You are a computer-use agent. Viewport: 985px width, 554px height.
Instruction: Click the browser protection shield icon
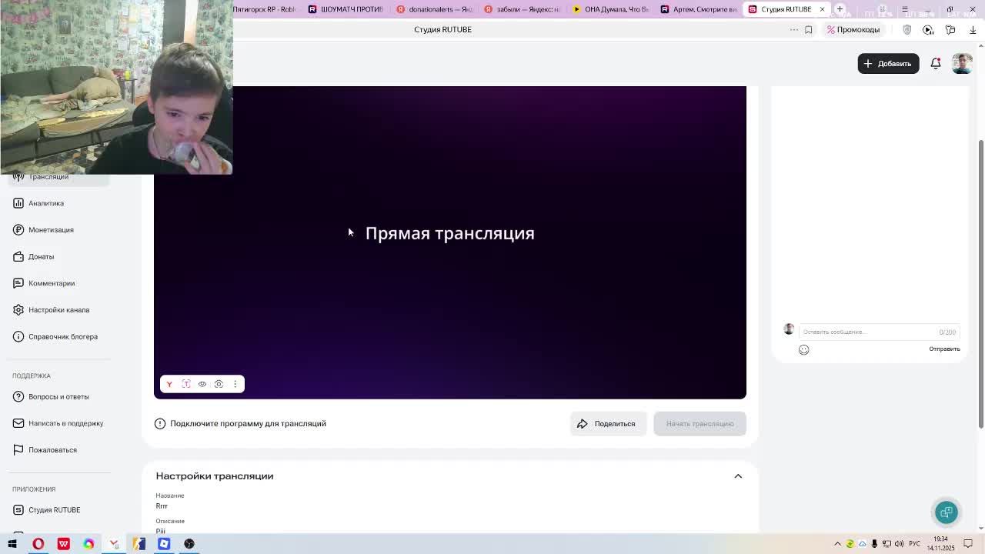point(907,29)
